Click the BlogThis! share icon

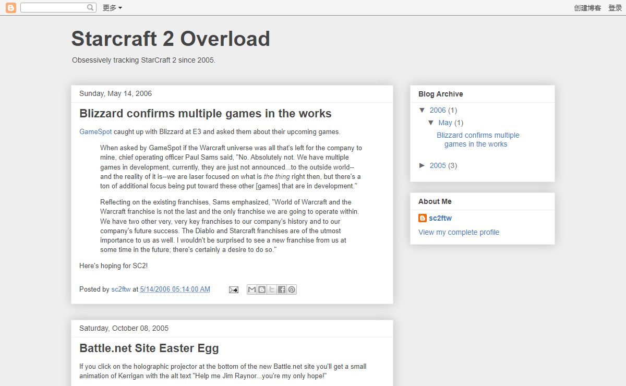coord(262,289)
